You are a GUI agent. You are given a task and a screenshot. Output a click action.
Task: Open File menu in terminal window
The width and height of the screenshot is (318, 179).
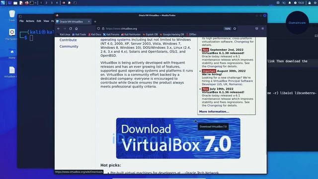pos(21,21)
